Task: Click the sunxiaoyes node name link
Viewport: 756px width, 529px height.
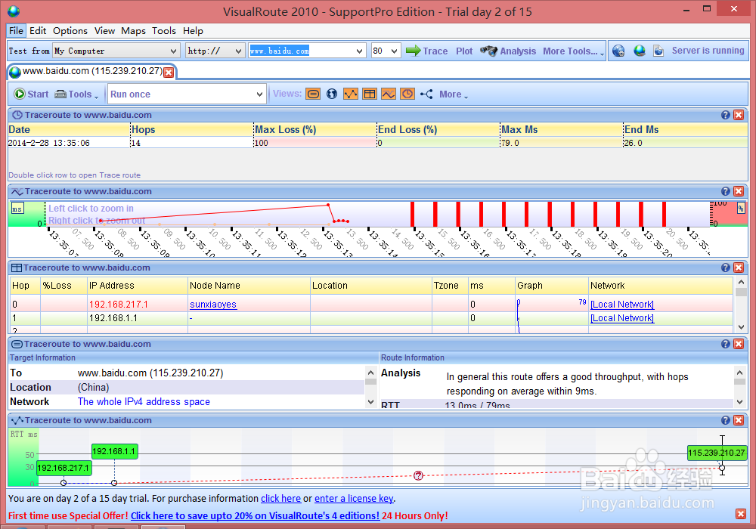Action: [x=213, y=304]
